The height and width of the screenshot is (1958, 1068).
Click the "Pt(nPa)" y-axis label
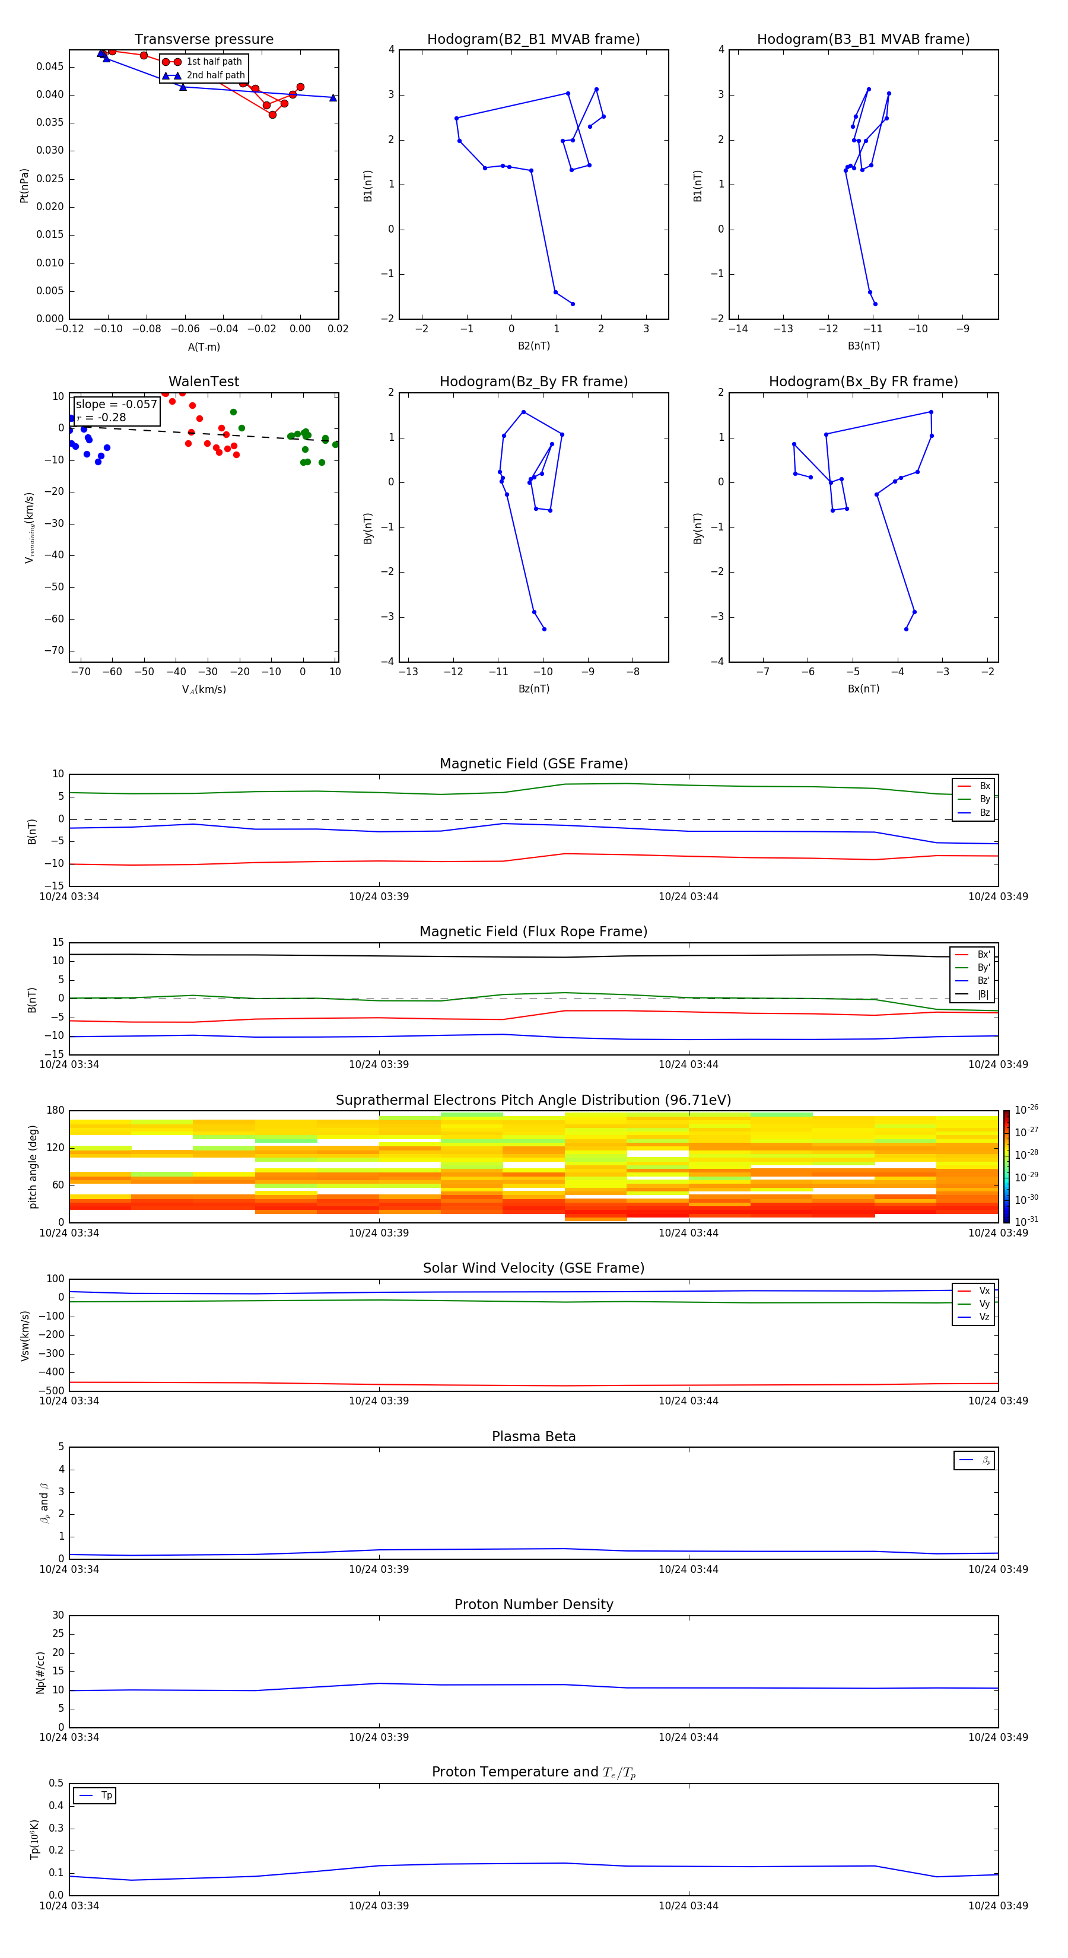tap(24, 186)
